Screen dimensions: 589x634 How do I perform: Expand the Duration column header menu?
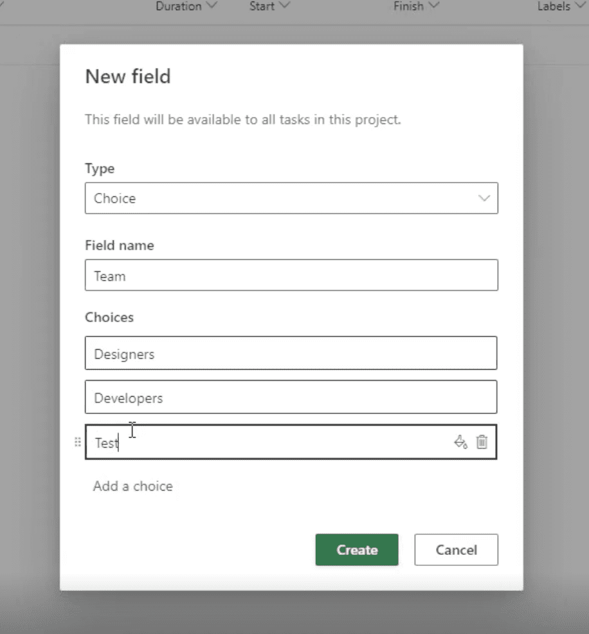point(212,5)
